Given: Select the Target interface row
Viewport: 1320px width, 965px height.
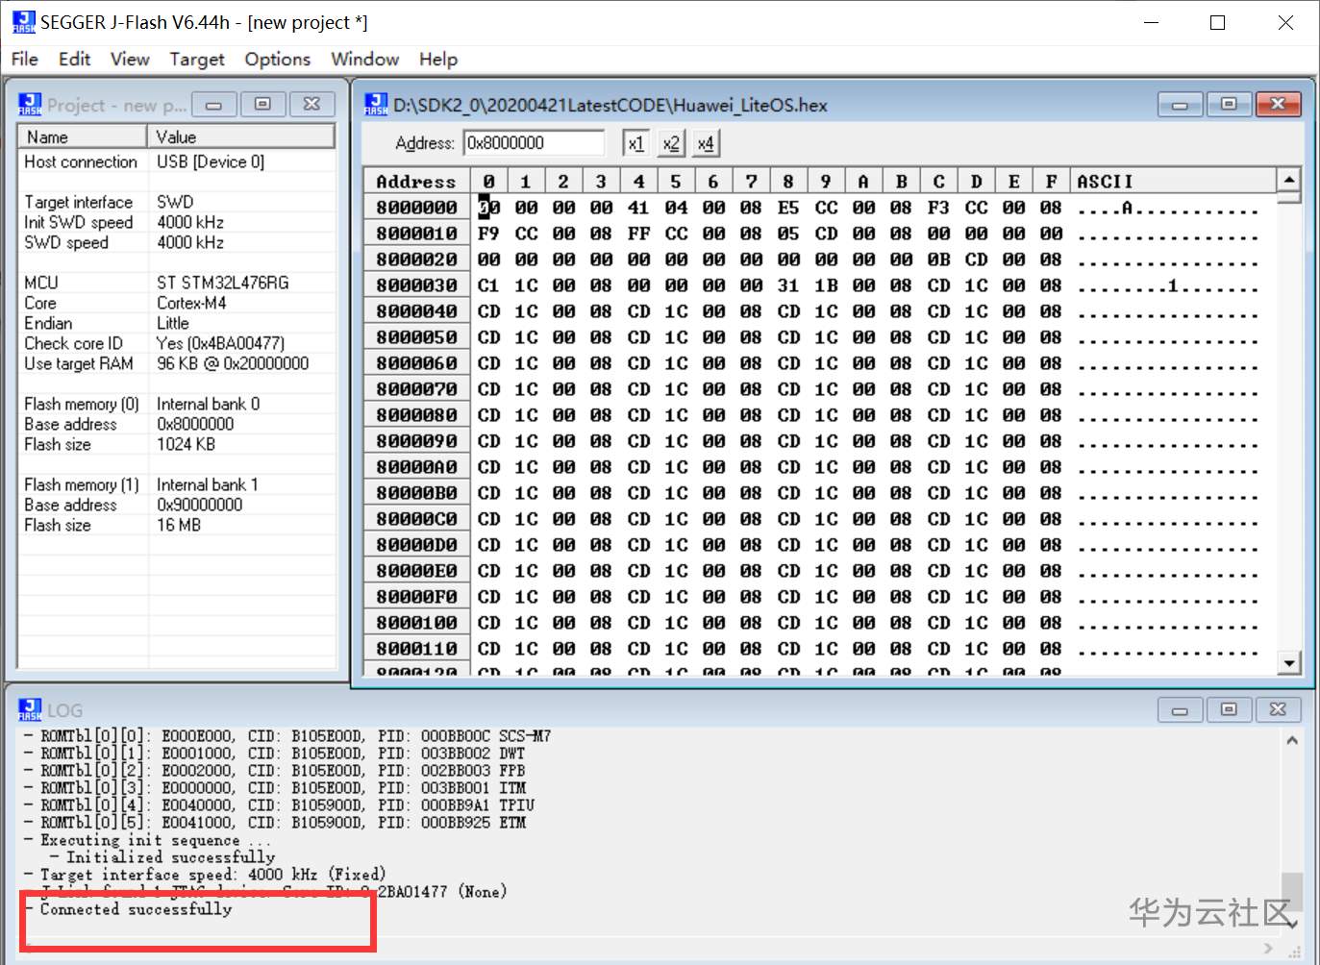Looking at the screenshot, I should [x=177, y=202].
